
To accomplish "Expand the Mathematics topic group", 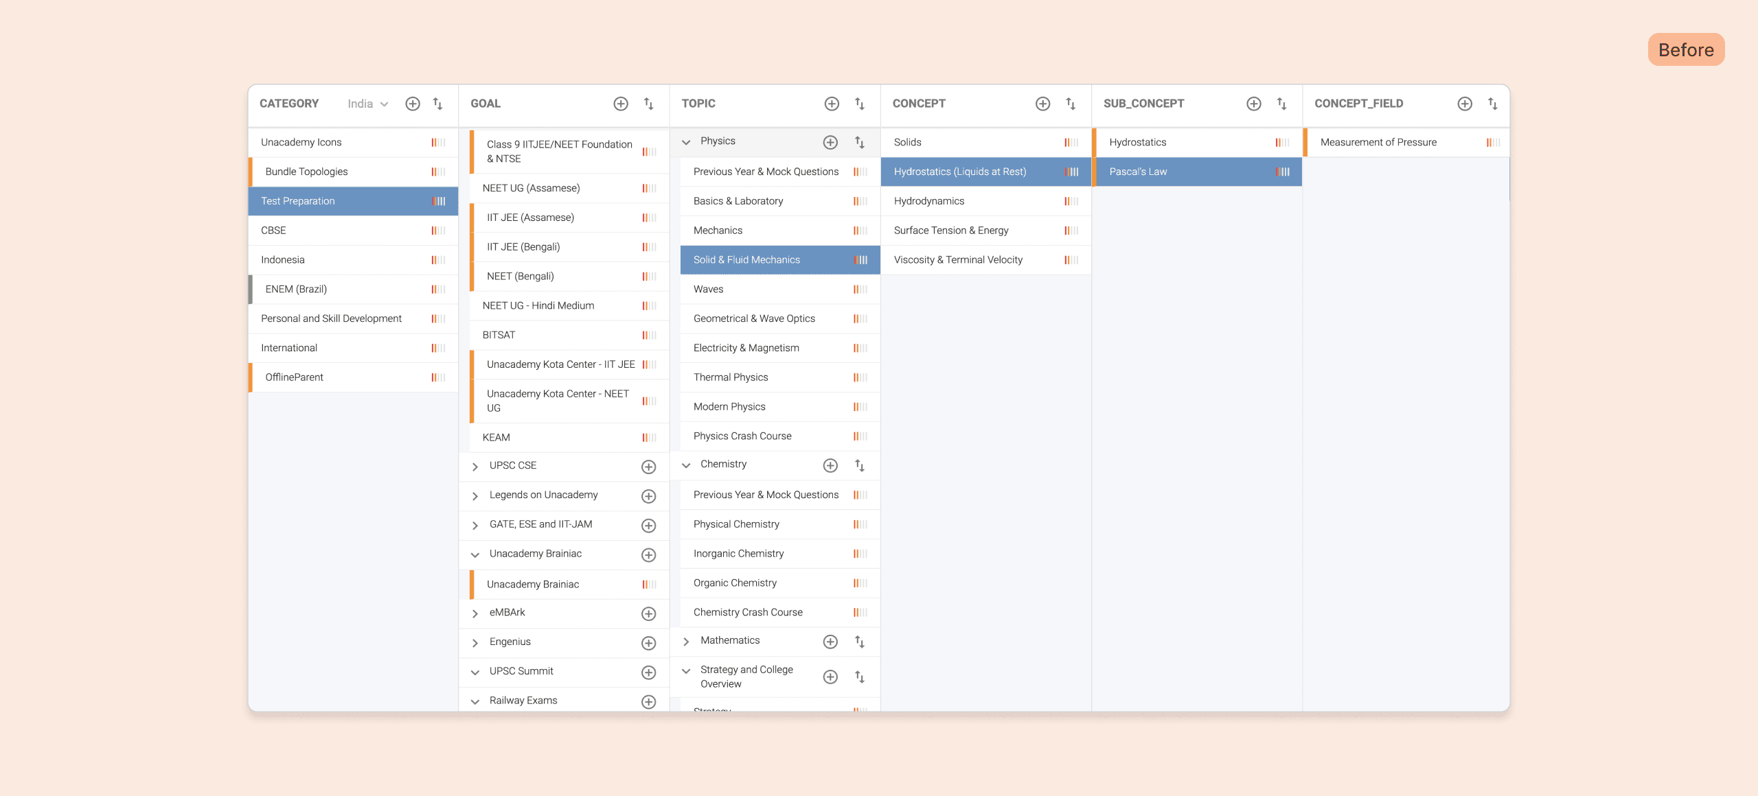I will click(x=686, y=642).
